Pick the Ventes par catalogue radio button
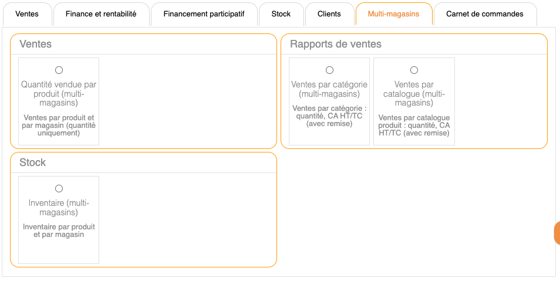This screenshot has width=560, height=285. click(x=414, y=70)
